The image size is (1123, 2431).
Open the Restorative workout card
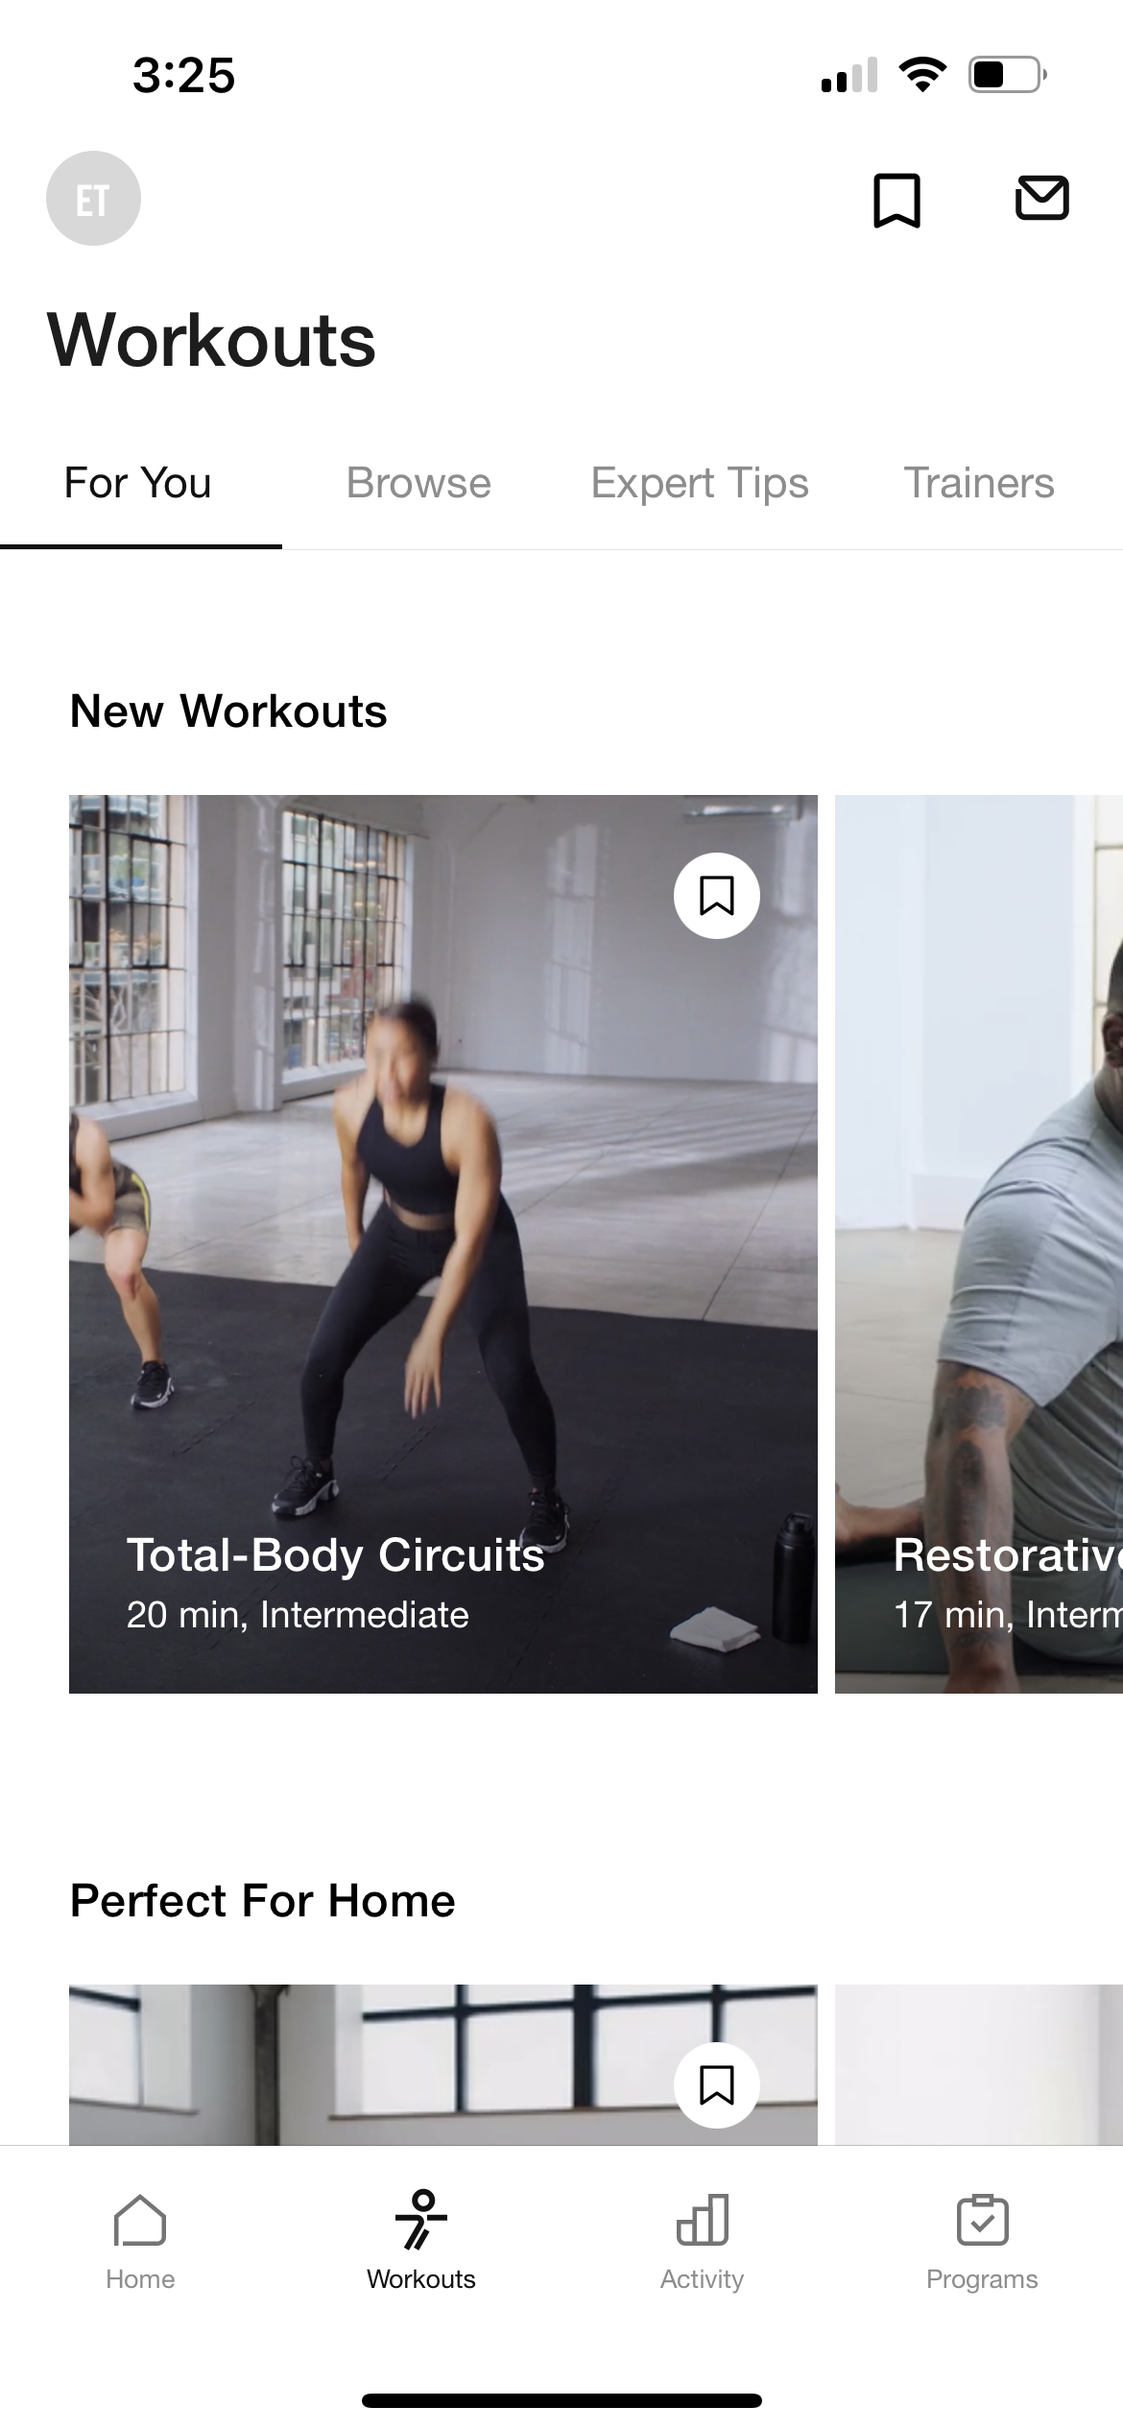[x=979, y=1244]
